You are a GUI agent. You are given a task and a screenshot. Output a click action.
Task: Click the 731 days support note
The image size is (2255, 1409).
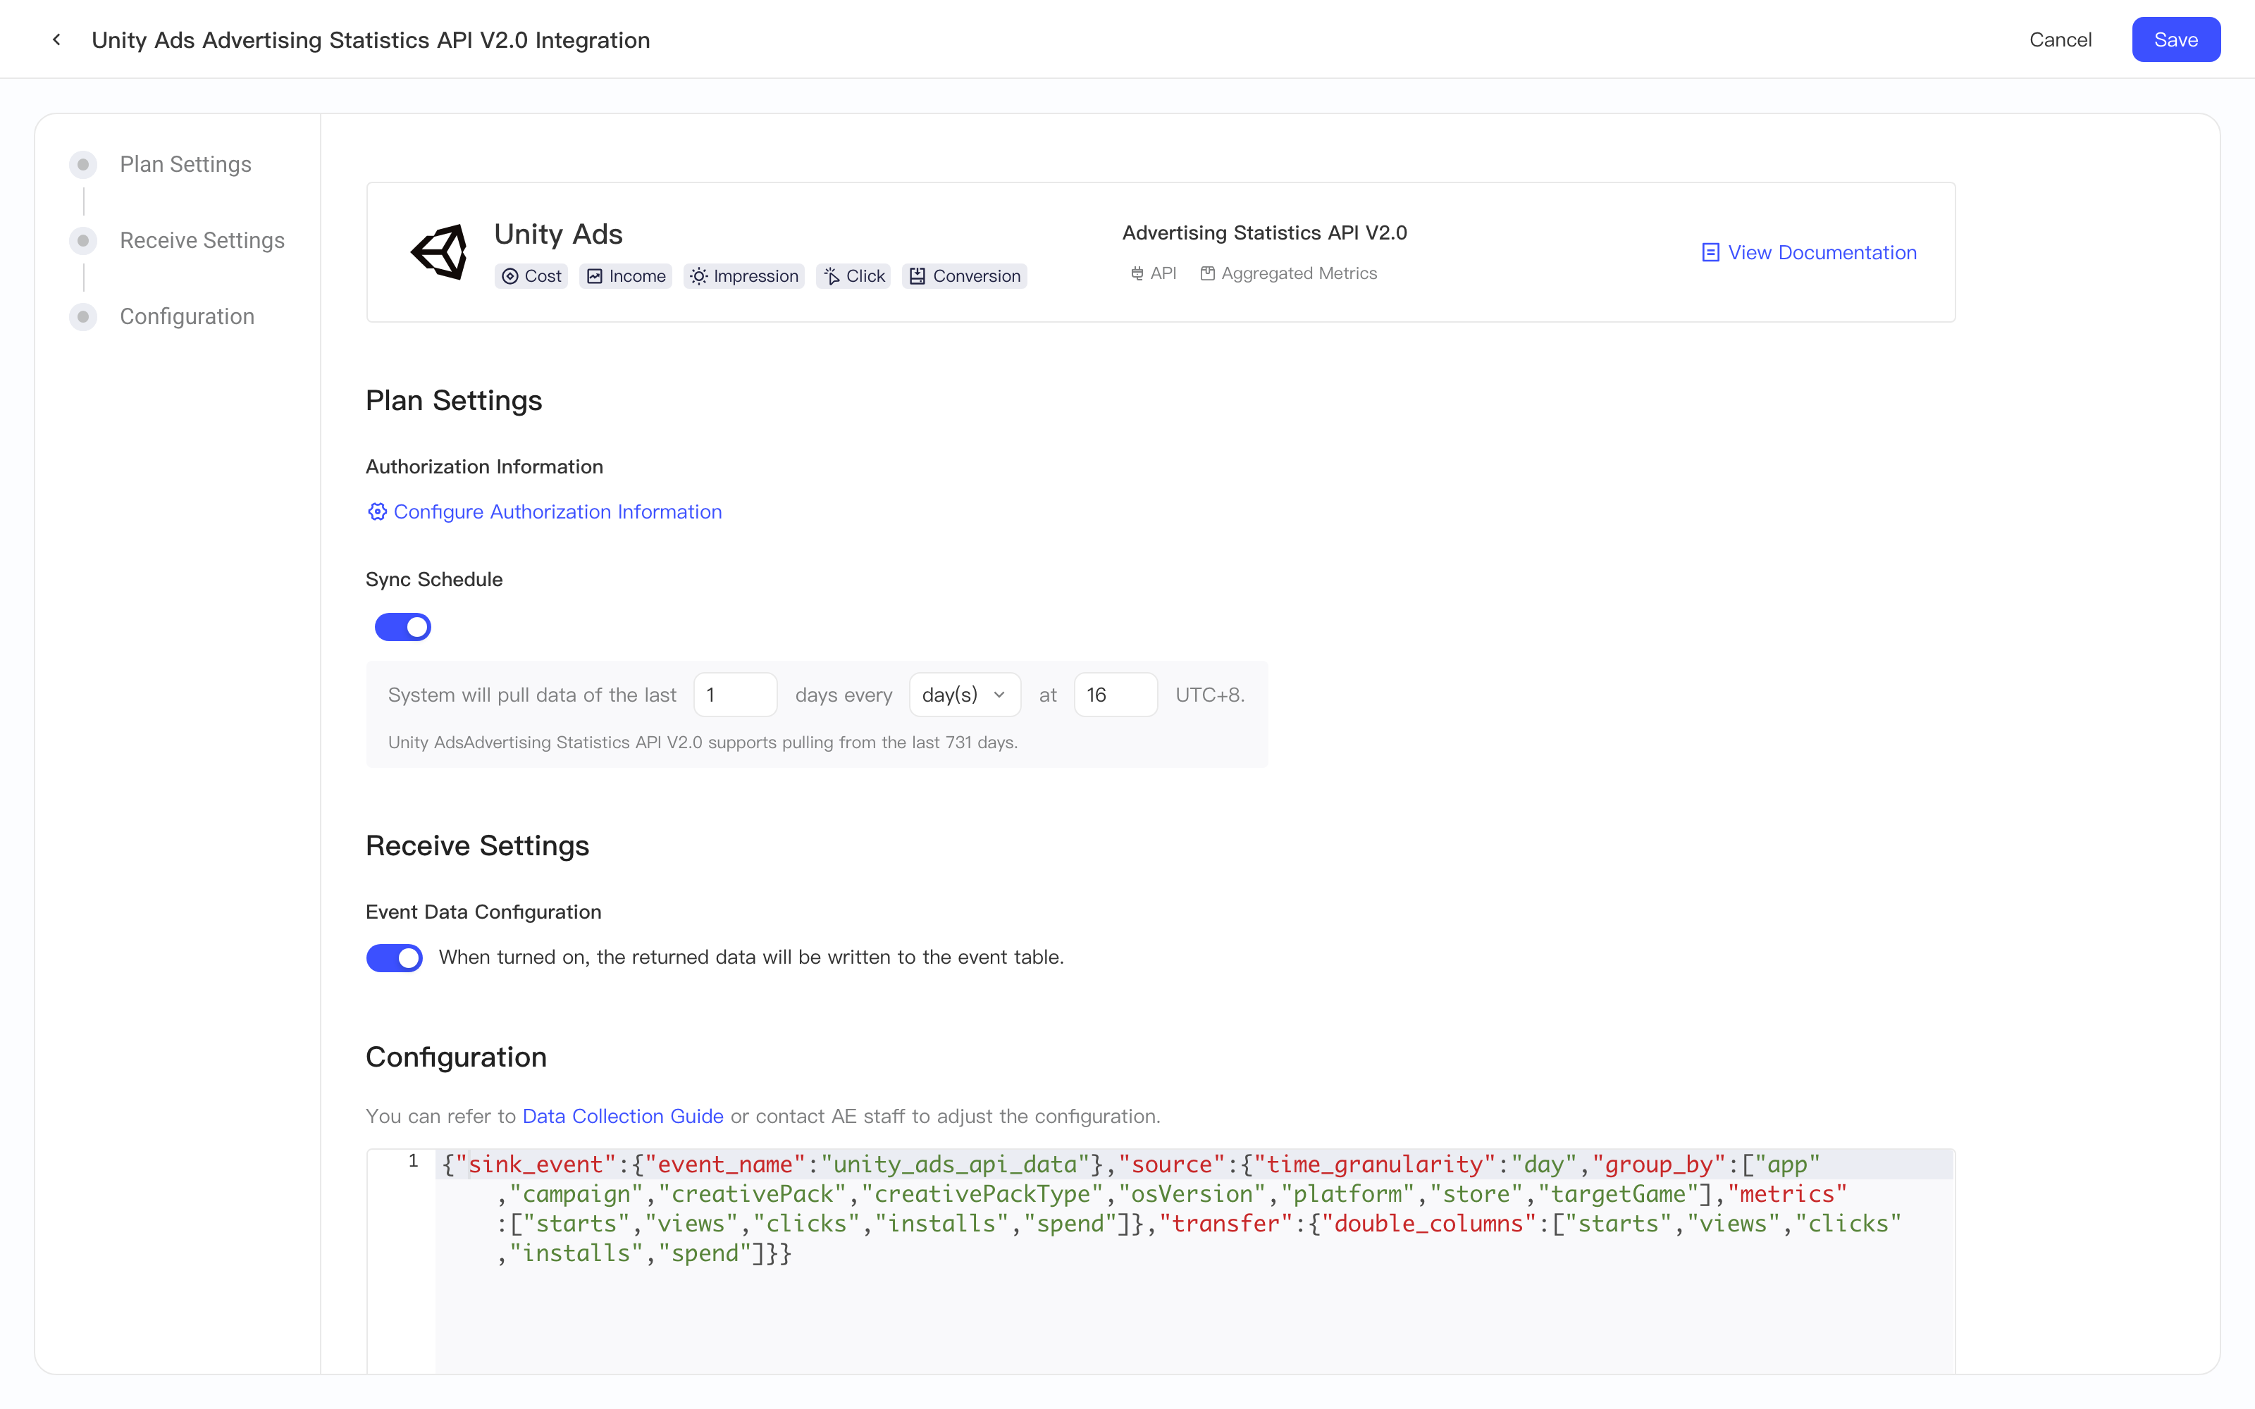point(703,742)
